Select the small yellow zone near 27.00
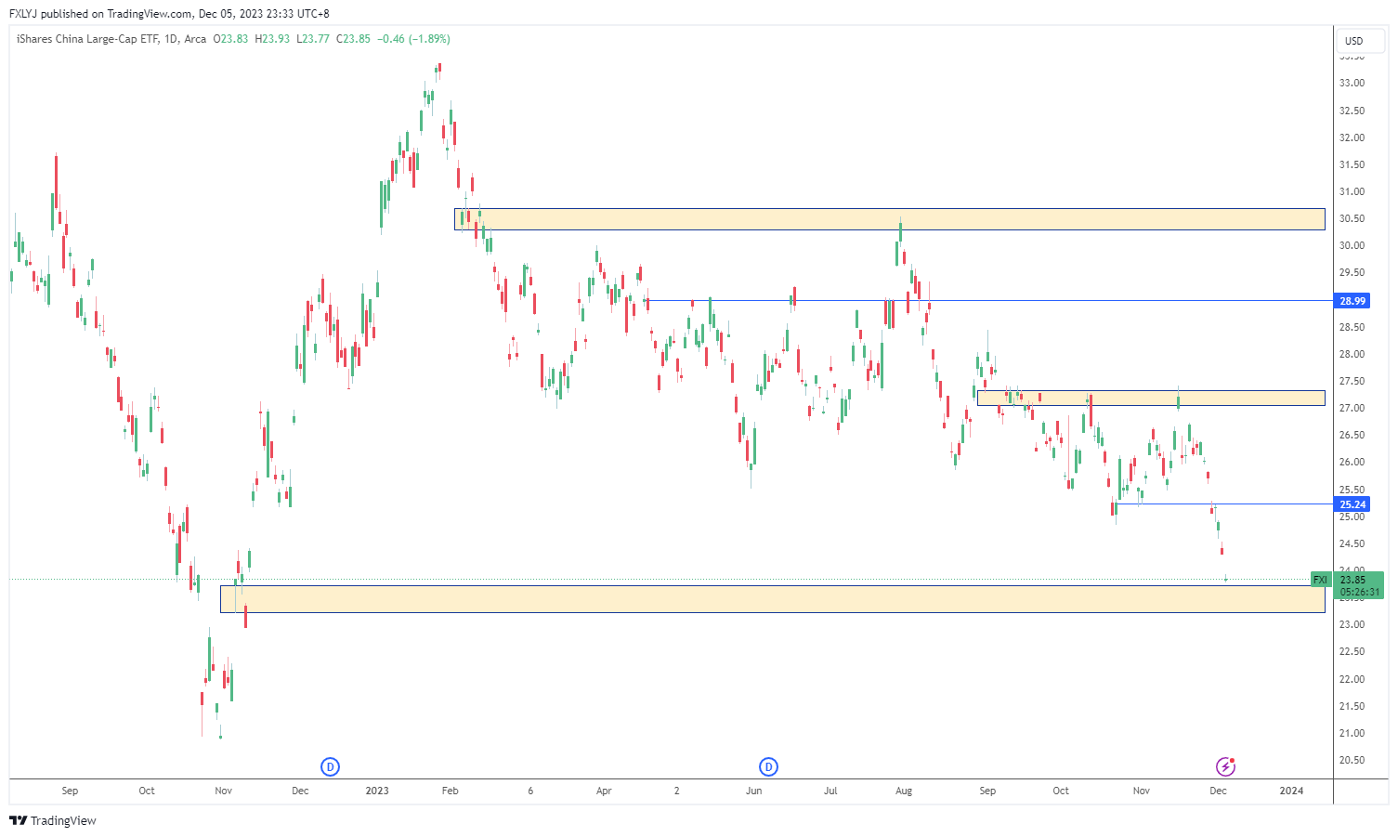The height and width of the screenshot is (837, 1398). tap(1150, 398)
